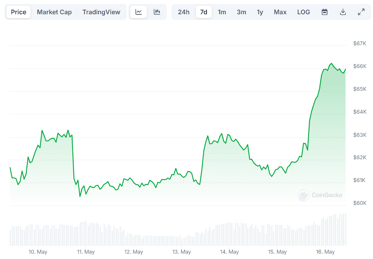Click the $66K price axis label

pyautogui.click(x=359, y=66)
